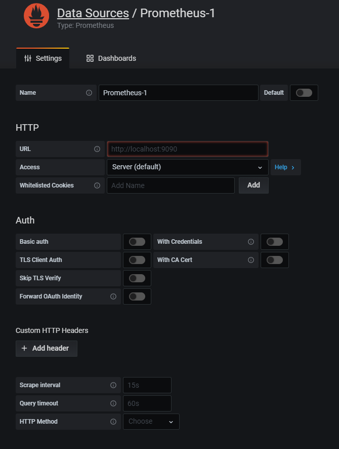Click the Settings tab sliders icon
The height and width of the screenshot is (449, 339).
(x=28, y=58)
